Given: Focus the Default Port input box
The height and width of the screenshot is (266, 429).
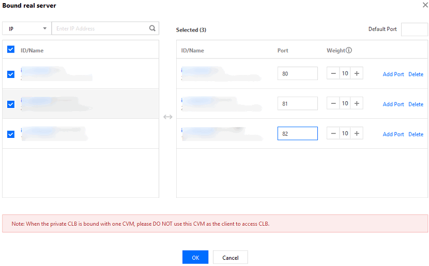Looking at the screenshot, I should (414, 29).
